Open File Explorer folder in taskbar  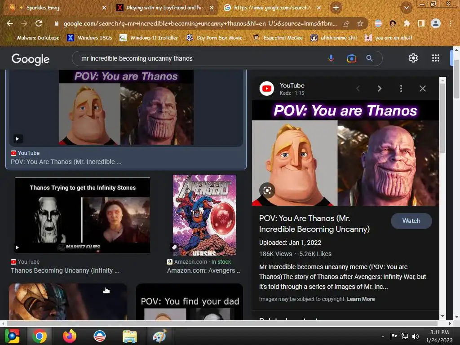click(x=130, y=336)
